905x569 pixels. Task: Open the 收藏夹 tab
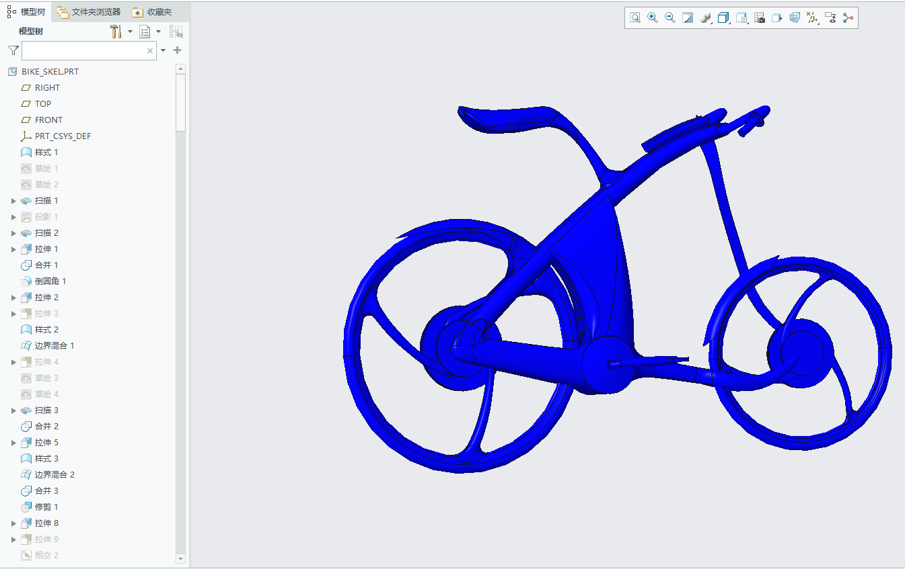click(152, 12)
